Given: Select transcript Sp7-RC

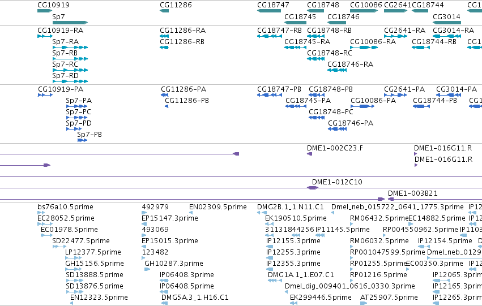Looking at the screenshot, I should (x=65, y=64).
